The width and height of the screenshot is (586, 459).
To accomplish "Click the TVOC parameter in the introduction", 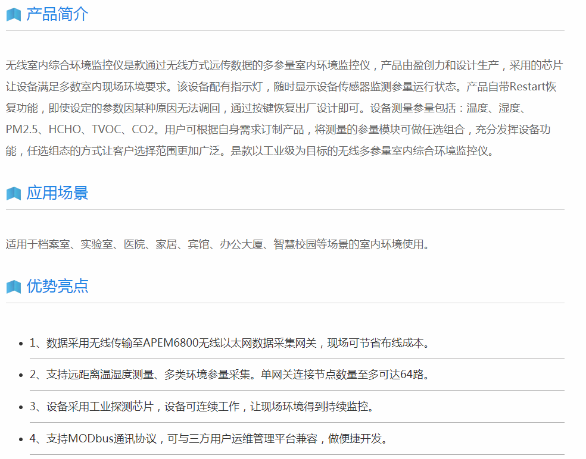I will (x=106, y=130).
